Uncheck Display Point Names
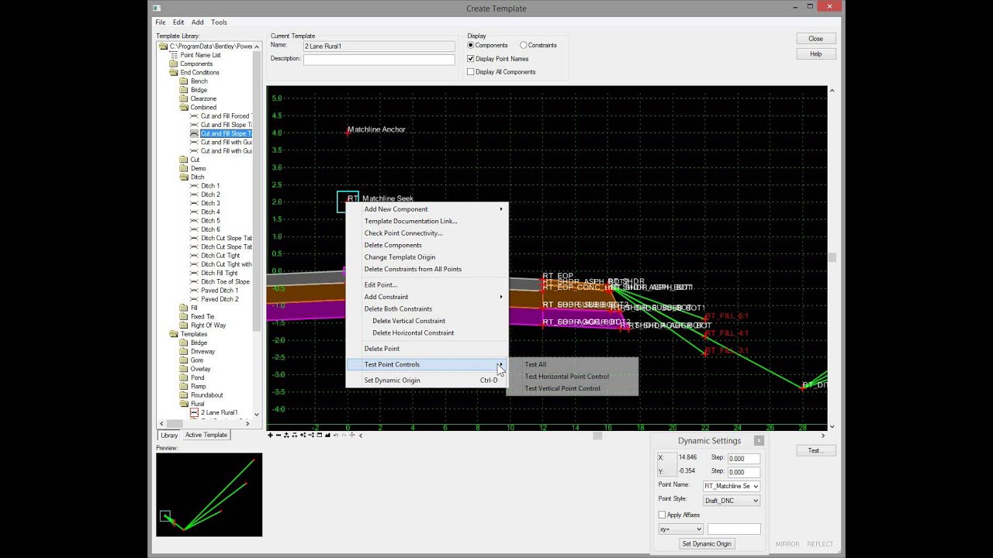The width and height of the screenshot is (993, 558). point(470,59)
